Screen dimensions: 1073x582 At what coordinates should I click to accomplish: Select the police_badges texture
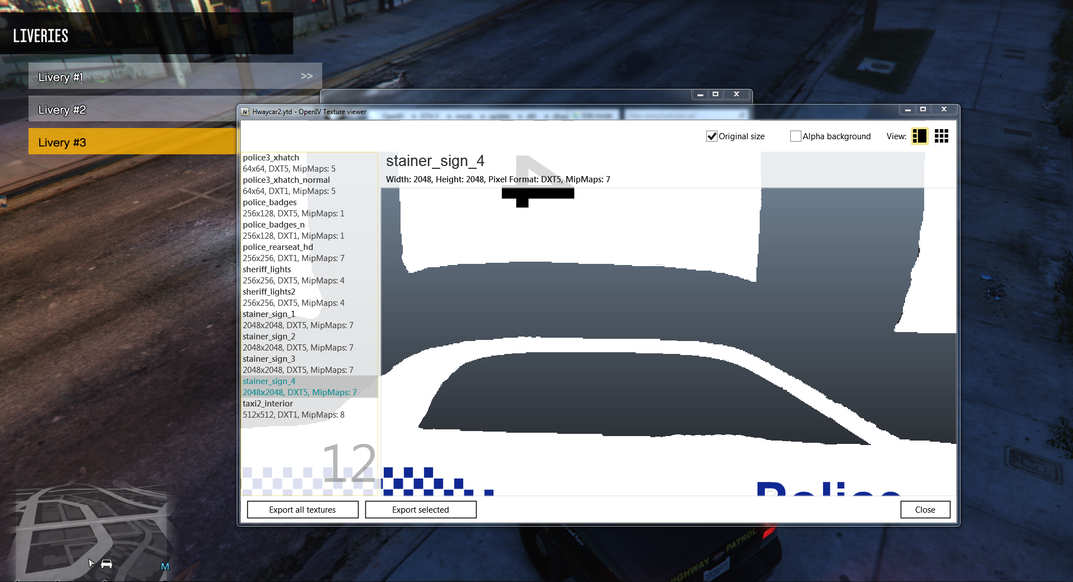[x=309, y=208]
